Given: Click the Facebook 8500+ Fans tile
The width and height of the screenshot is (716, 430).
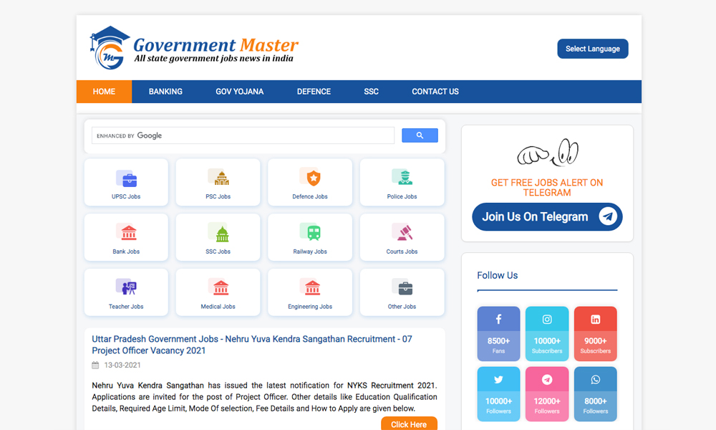Looking at the screenshot, I should point(498,334).
